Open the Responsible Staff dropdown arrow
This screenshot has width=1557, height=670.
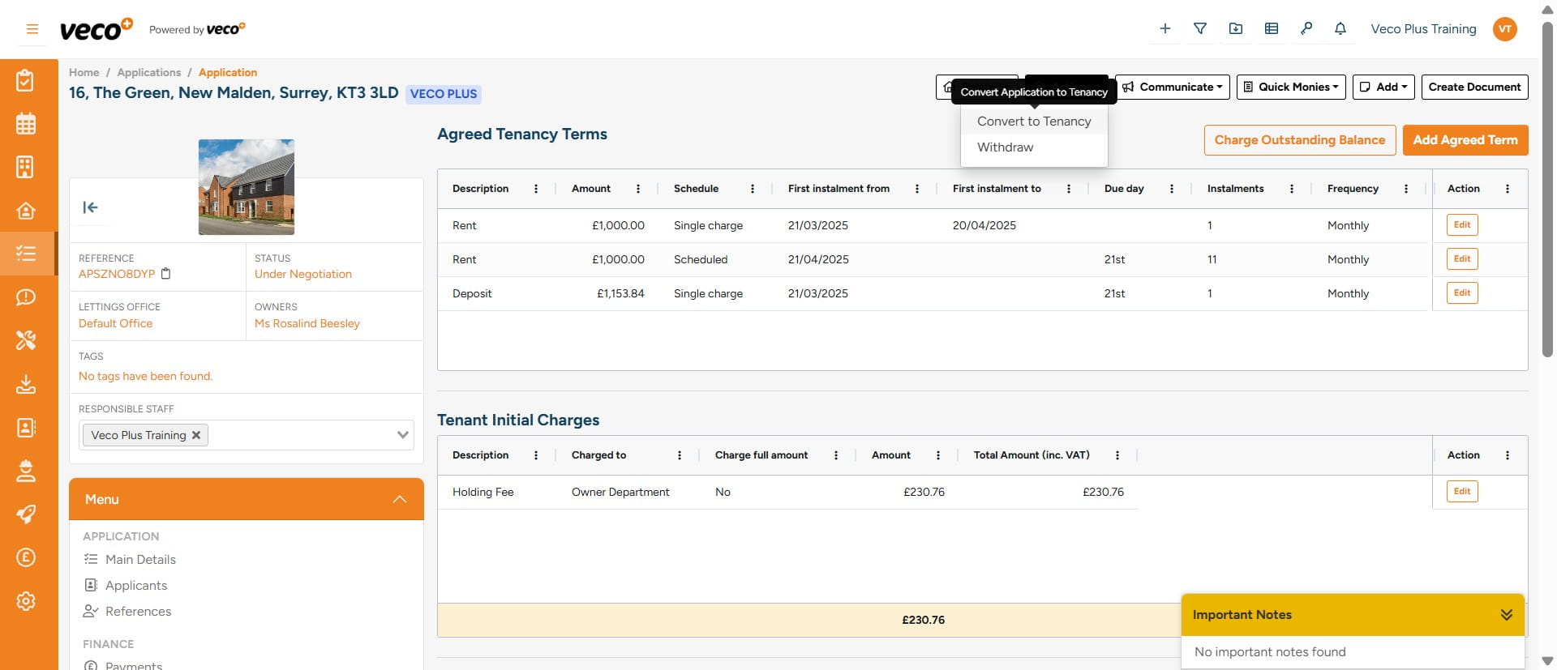pos(402,435)
